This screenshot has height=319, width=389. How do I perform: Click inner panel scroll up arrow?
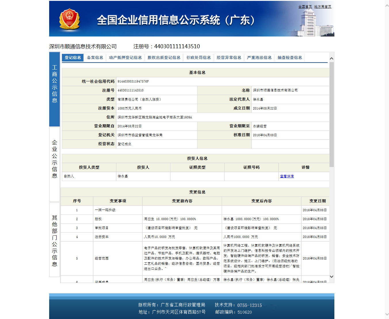(x=331, y=58)
